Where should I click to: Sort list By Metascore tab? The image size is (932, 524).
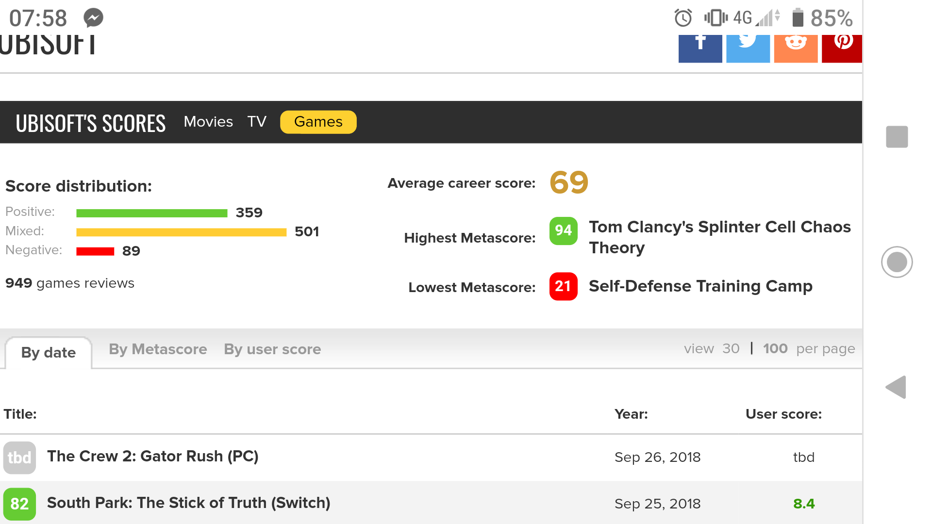[158, 349]
